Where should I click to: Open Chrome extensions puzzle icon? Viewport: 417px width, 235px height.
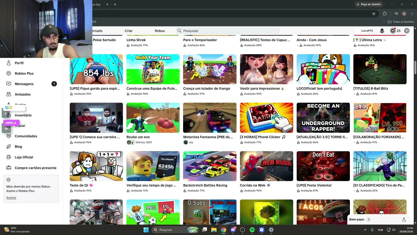(385, 14)
